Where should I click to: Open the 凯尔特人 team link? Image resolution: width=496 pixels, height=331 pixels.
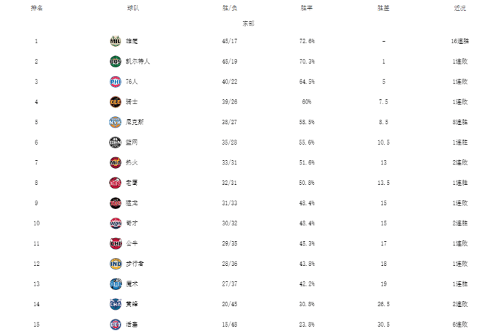pos(137,62)
